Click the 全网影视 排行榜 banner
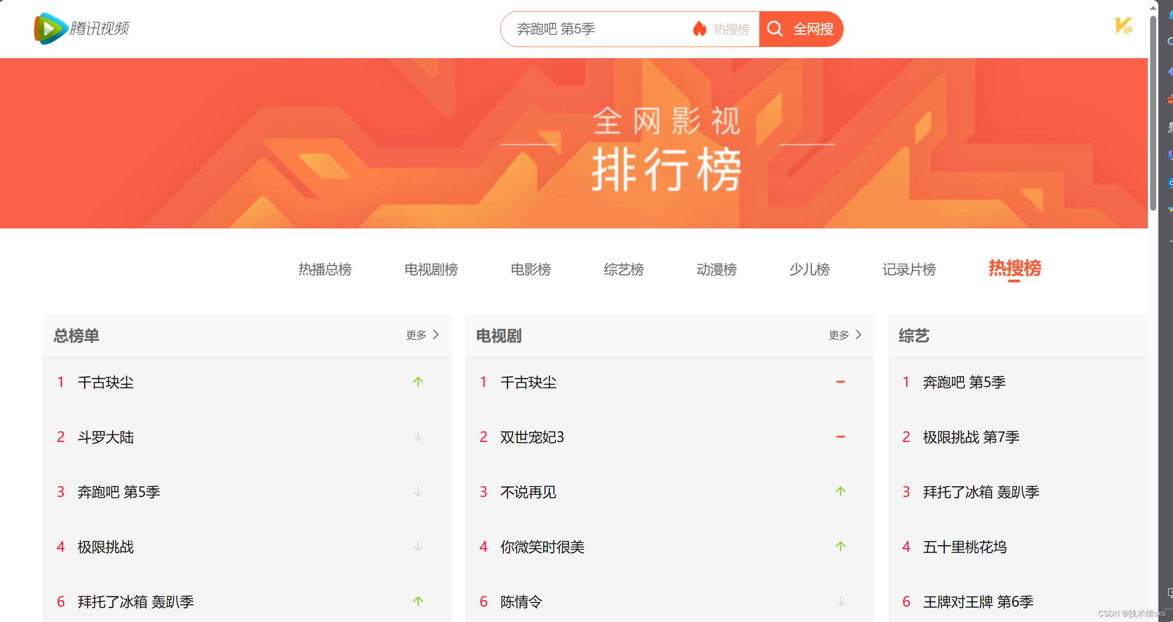The width and height of the screenshot is (1173, 622). (574, 143)
